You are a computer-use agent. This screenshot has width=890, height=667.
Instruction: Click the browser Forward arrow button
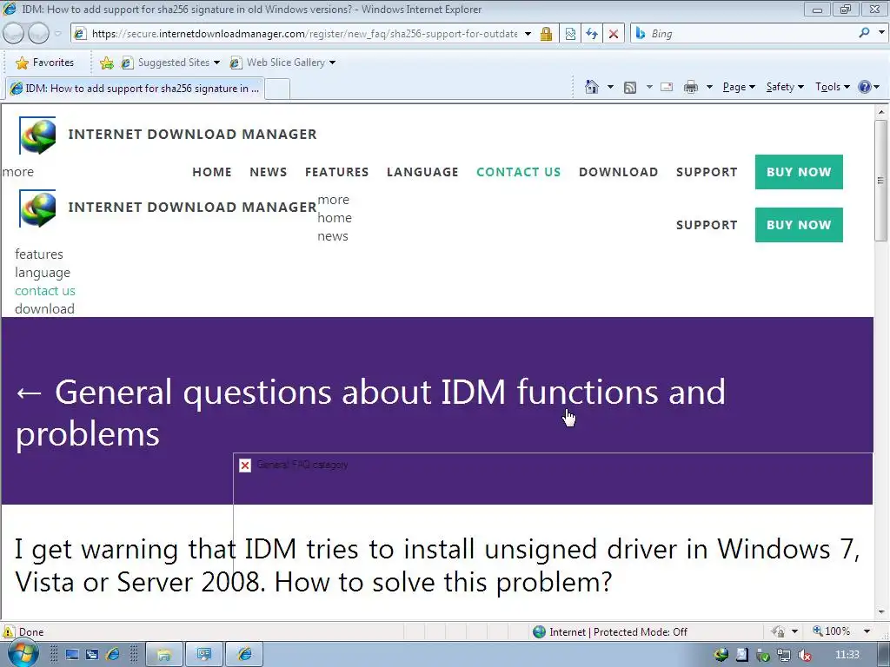38,34
